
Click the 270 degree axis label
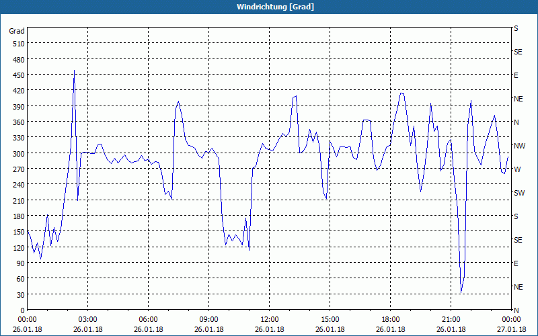[x=19, y=169]
